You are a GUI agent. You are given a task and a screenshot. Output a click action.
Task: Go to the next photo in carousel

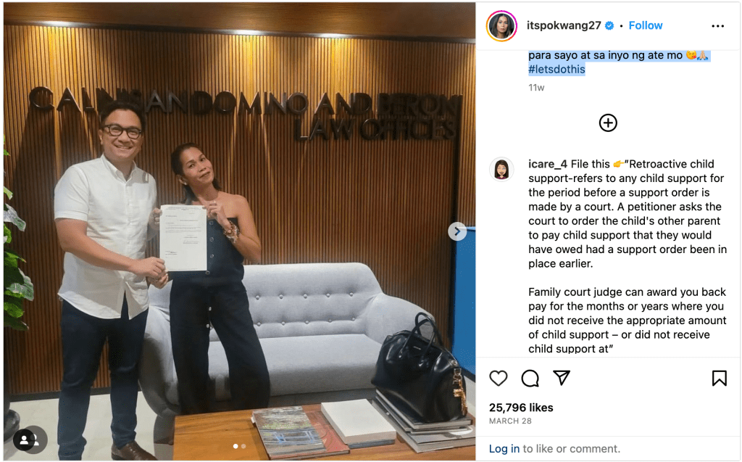coord(457,231)
